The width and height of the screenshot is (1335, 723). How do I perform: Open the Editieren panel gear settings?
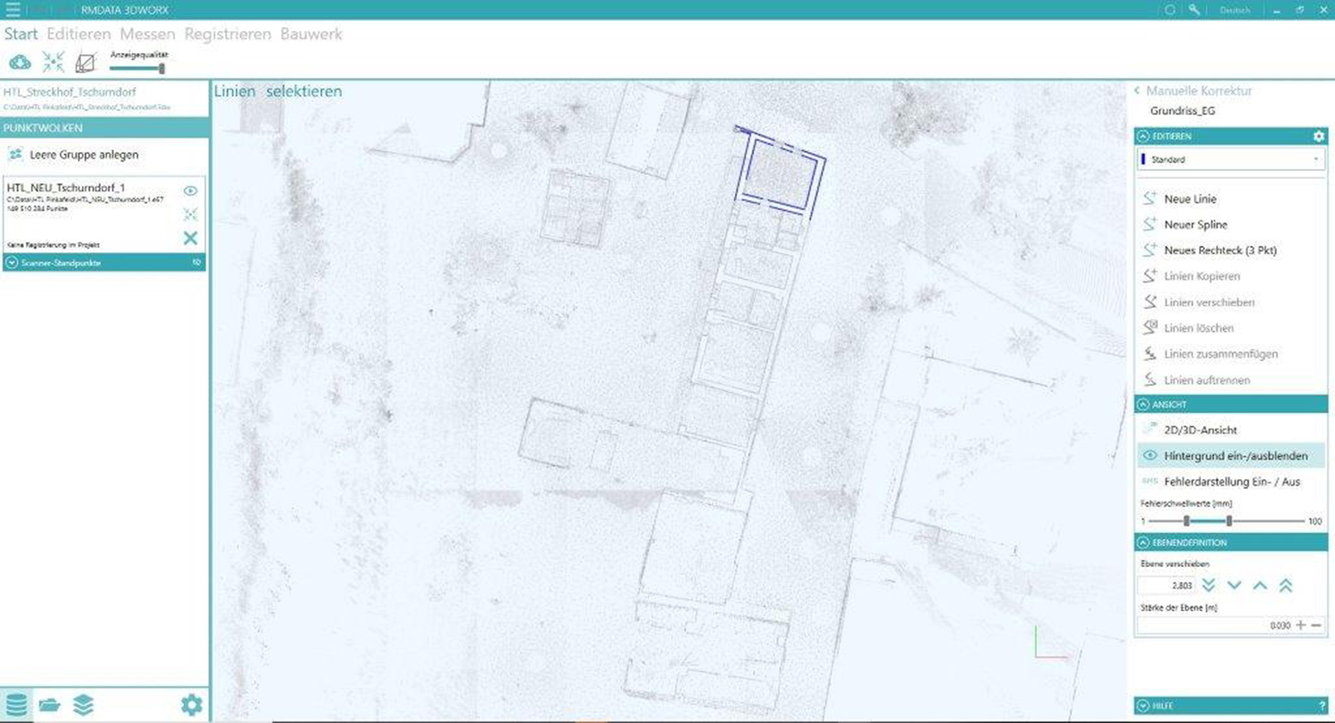1318,136
